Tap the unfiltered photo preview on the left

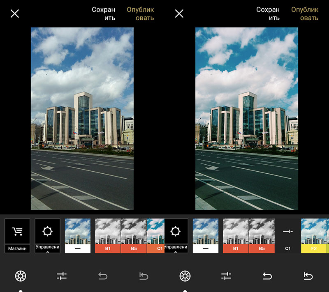(82, 119)
